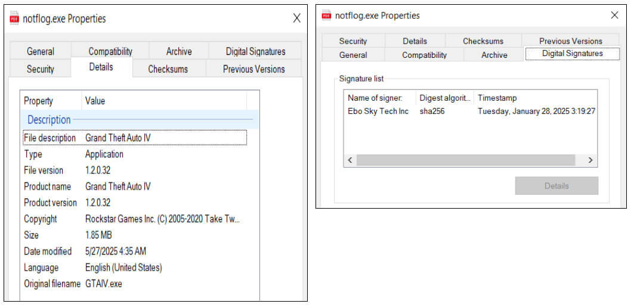Switch to Details tab in the right dialog
The width and height of the screenshot is (631, 307).
[415, 41]
